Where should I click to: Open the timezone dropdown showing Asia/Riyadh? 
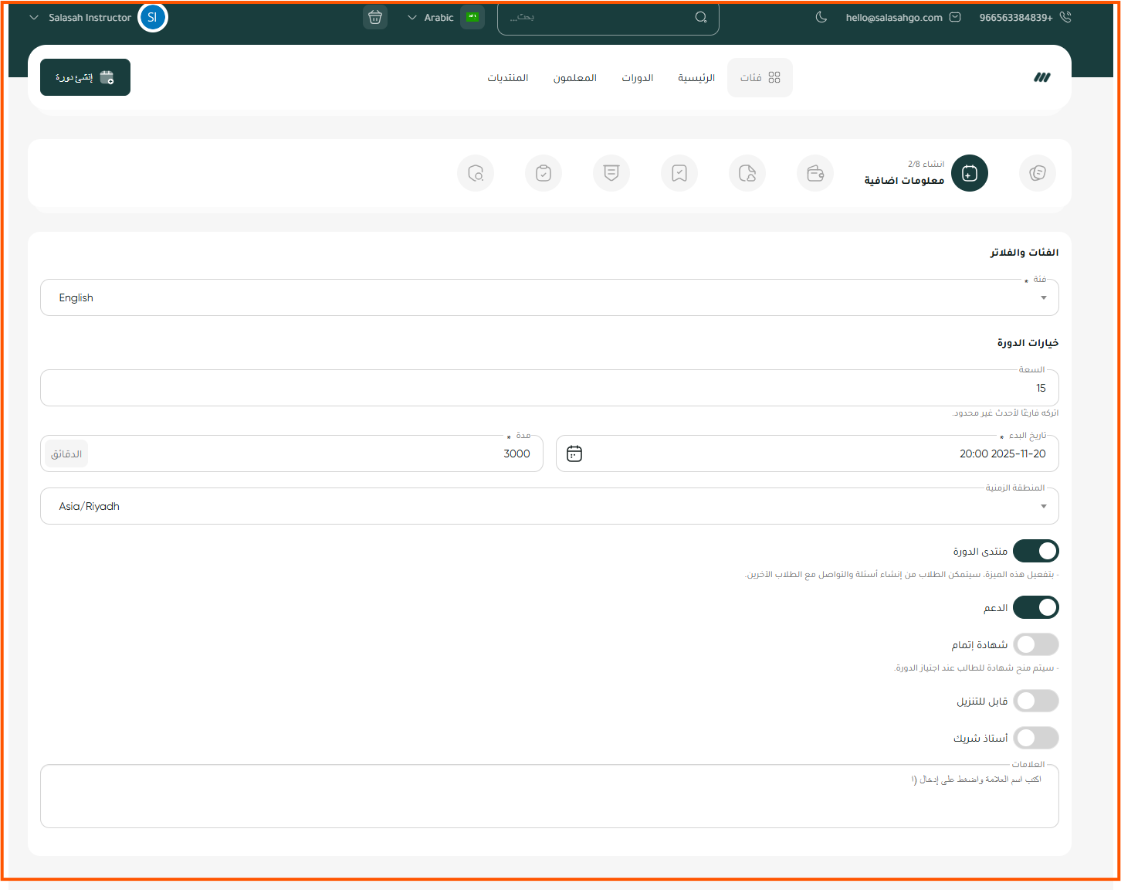[550, 506]
